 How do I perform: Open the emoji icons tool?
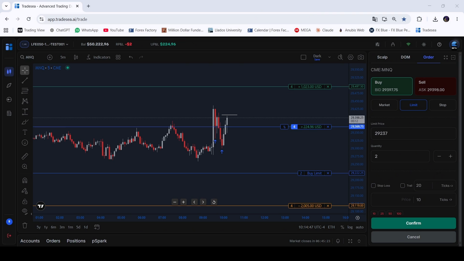coord(25,143)
